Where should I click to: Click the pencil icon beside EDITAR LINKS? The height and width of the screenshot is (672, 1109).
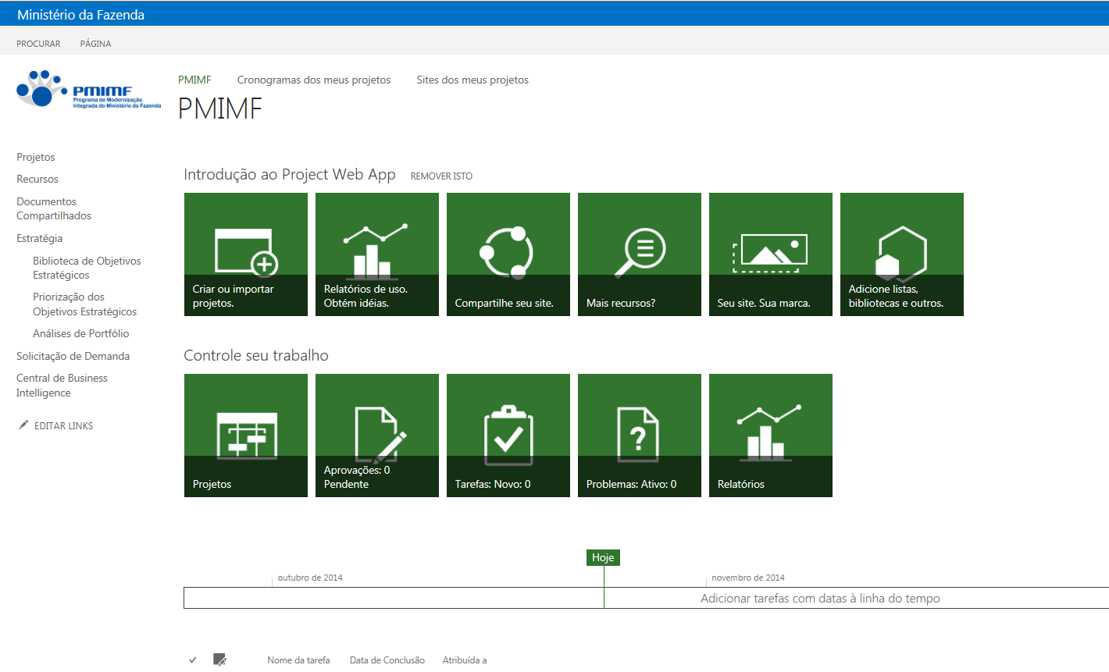point(23,425)
